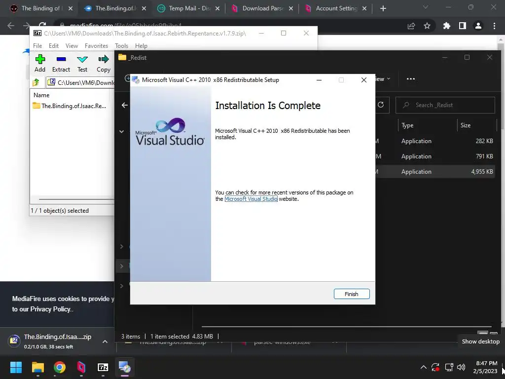Image resolution: width=505 pixels, height=379 pixels.
Task: Go back in Chrome
Action: [x=11, y=26]
